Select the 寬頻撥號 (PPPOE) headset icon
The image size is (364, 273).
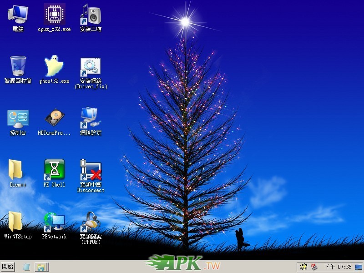(x=91, y=222)
